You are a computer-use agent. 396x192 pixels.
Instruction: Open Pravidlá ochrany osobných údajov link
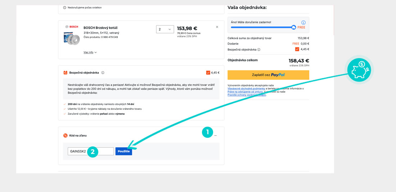pos(247,95)
